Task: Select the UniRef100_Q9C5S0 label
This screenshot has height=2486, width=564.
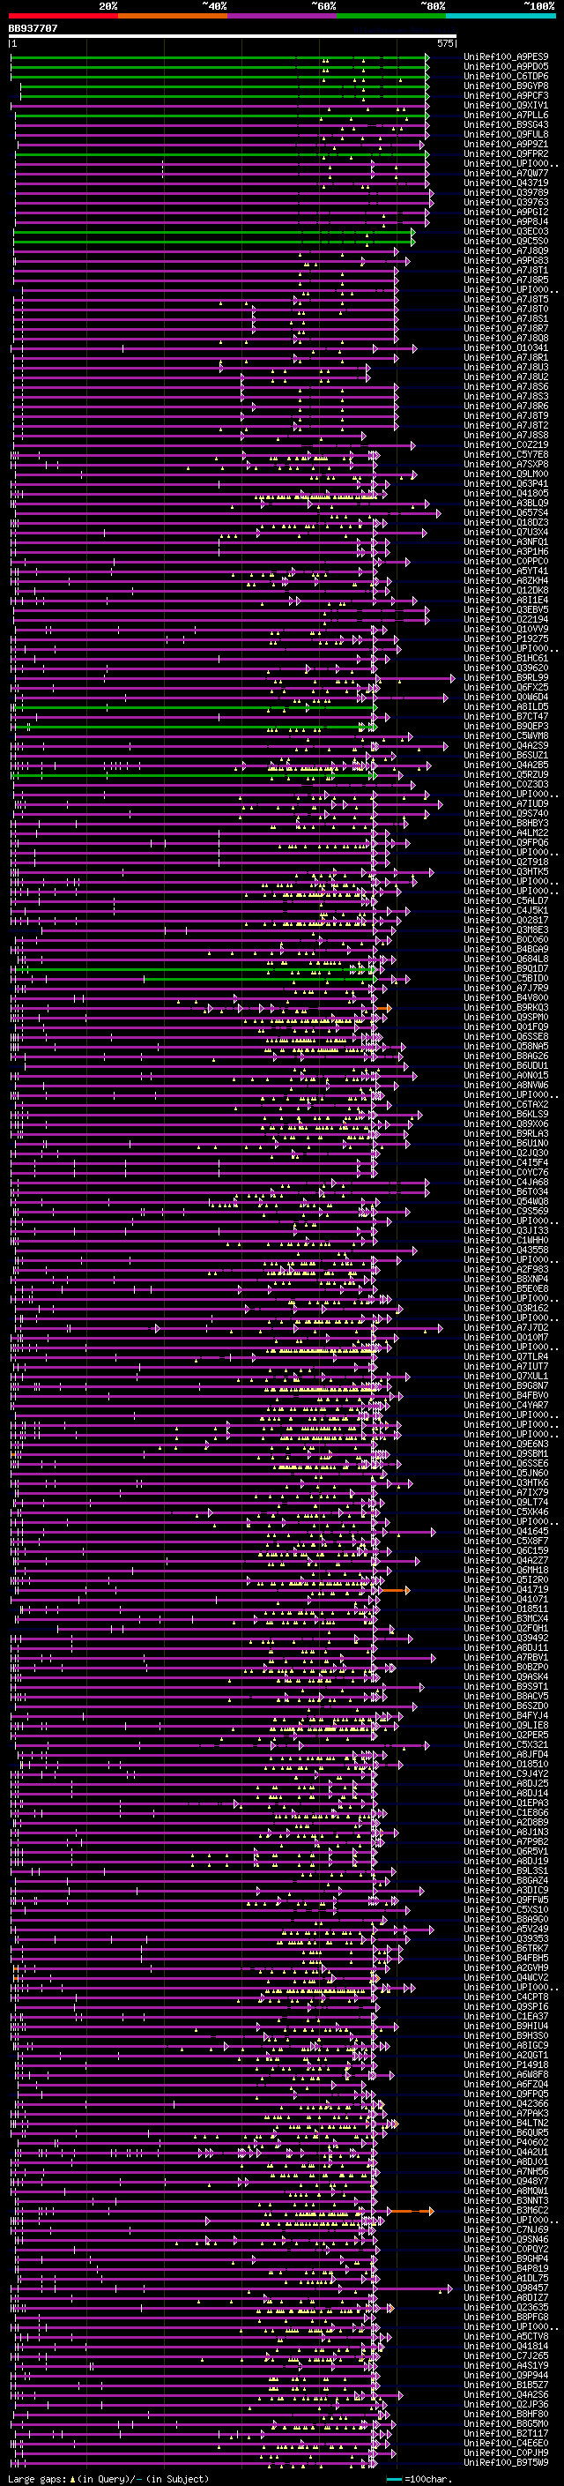Action: [x=506, y=242]
